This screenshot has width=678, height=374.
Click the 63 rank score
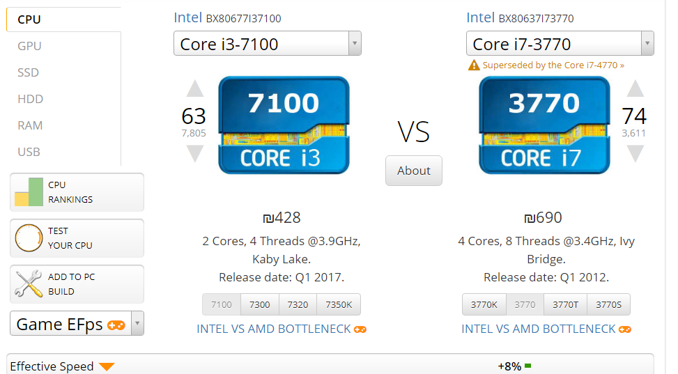point(194,116)
